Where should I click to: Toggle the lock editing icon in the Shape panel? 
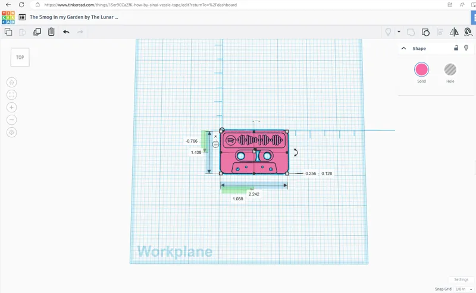pos(456,48)
